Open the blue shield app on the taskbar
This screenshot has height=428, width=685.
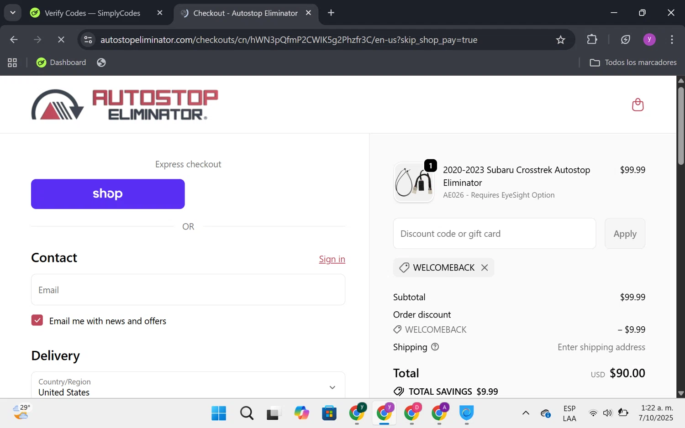[466, 413]
